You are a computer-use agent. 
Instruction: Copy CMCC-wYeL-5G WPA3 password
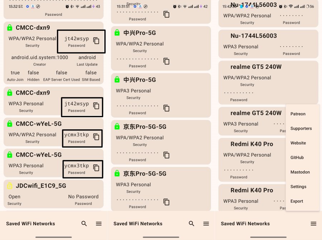(x=96, y=168)
